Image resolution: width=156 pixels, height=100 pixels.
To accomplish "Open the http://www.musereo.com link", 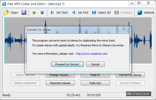I will coord(91,54).
